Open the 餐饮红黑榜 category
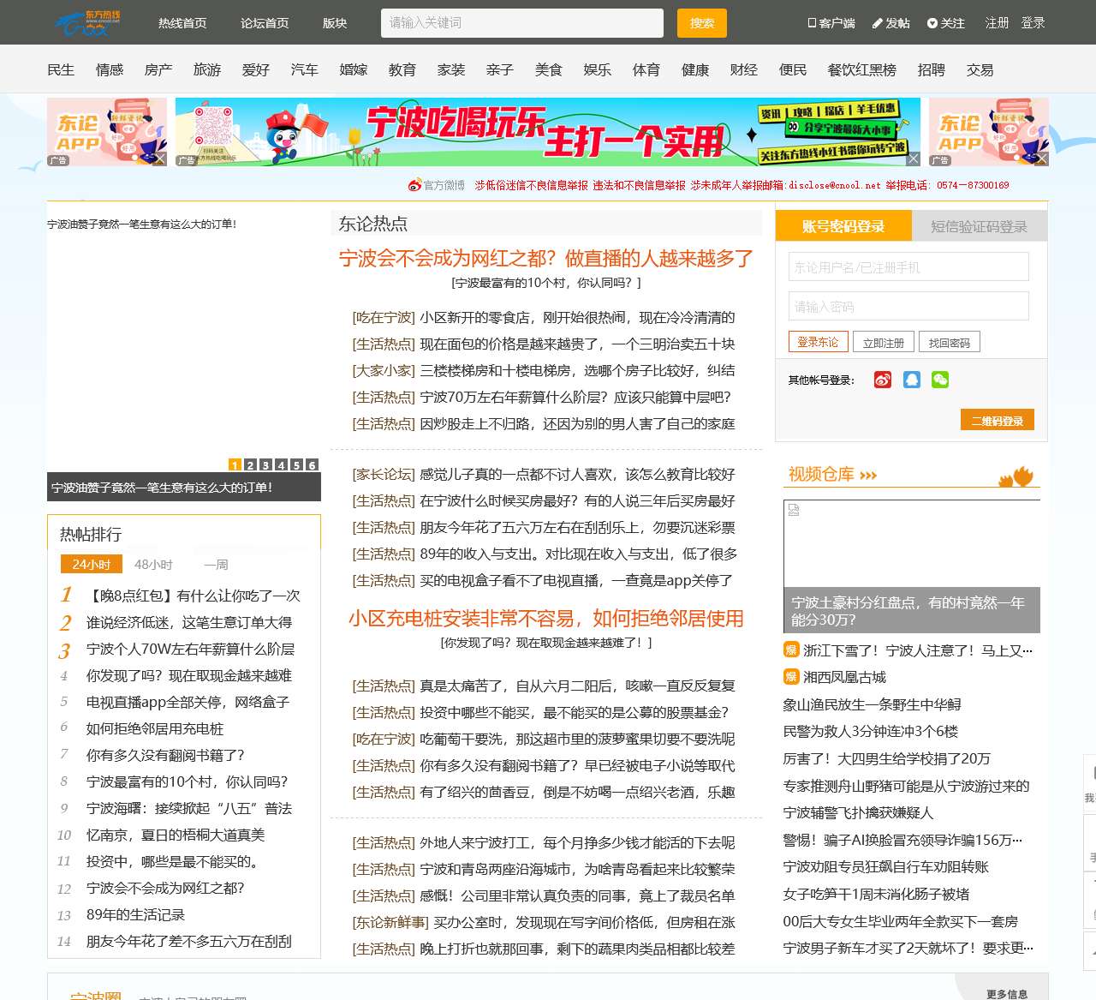The image size is (1096, 1000). (862, 69)
